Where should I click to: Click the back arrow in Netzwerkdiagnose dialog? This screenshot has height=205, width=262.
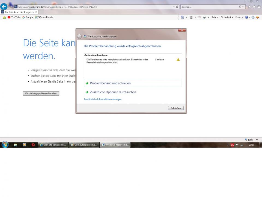coord(79,36)
